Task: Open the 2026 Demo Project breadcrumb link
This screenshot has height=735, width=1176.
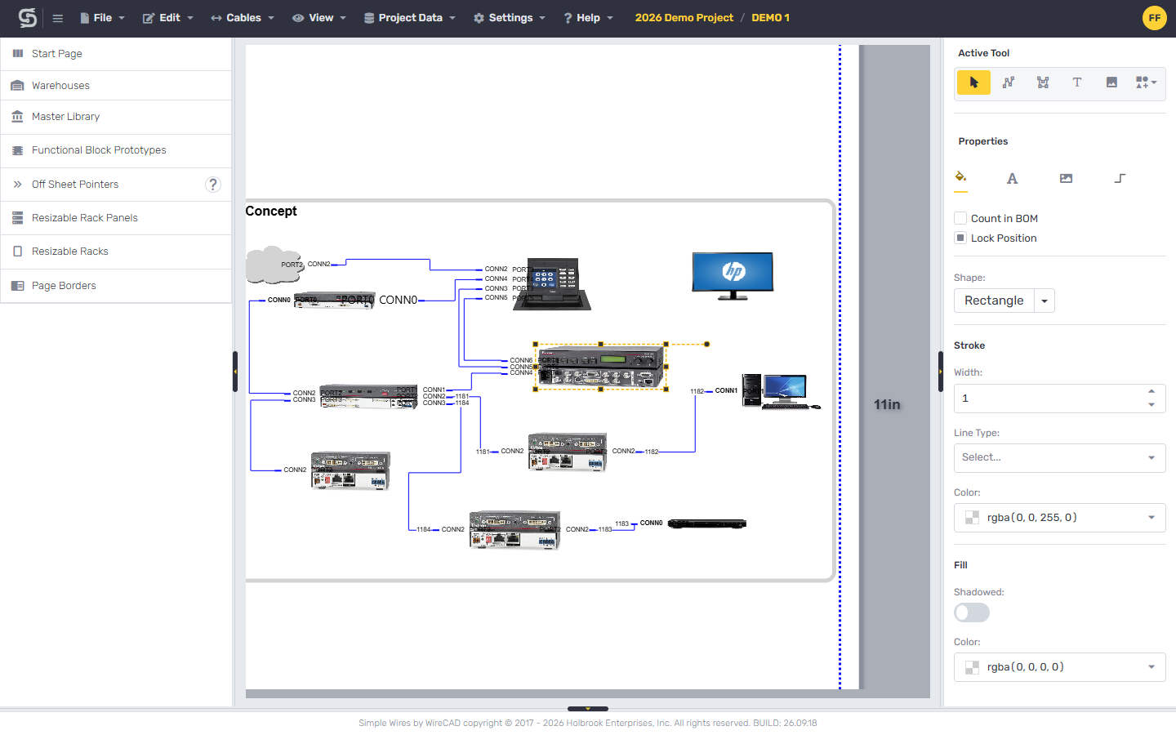Action: point(684,18)
